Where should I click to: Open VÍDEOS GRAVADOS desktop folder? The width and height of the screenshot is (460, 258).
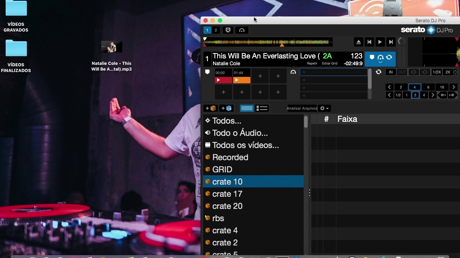[16, 16]
